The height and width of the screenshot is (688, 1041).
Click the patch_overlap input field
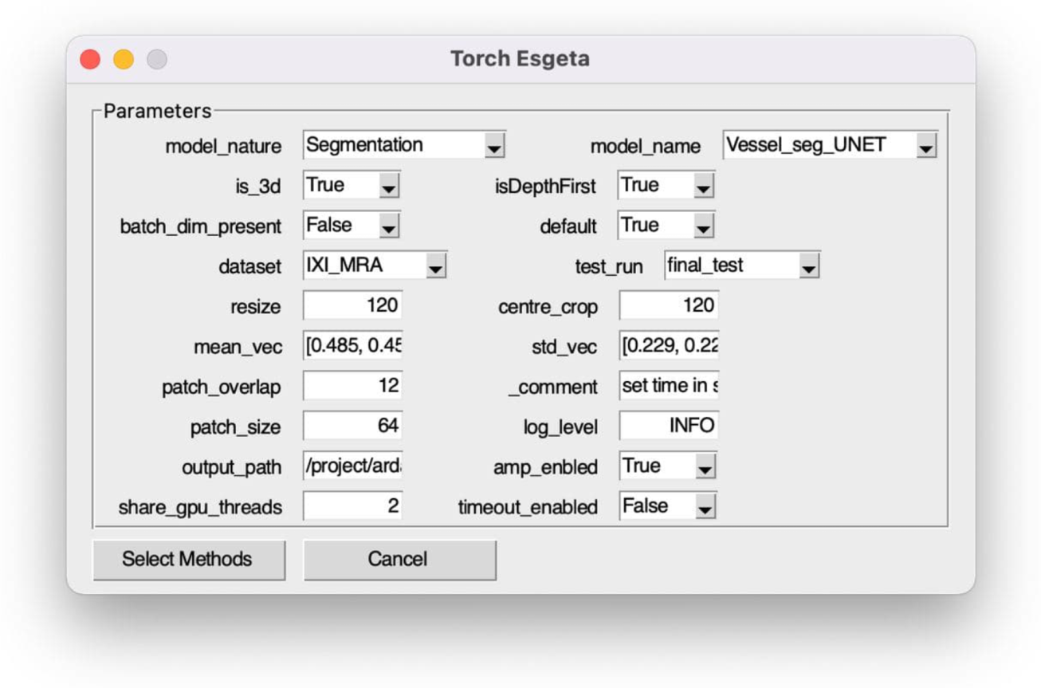tap(352, 387)
